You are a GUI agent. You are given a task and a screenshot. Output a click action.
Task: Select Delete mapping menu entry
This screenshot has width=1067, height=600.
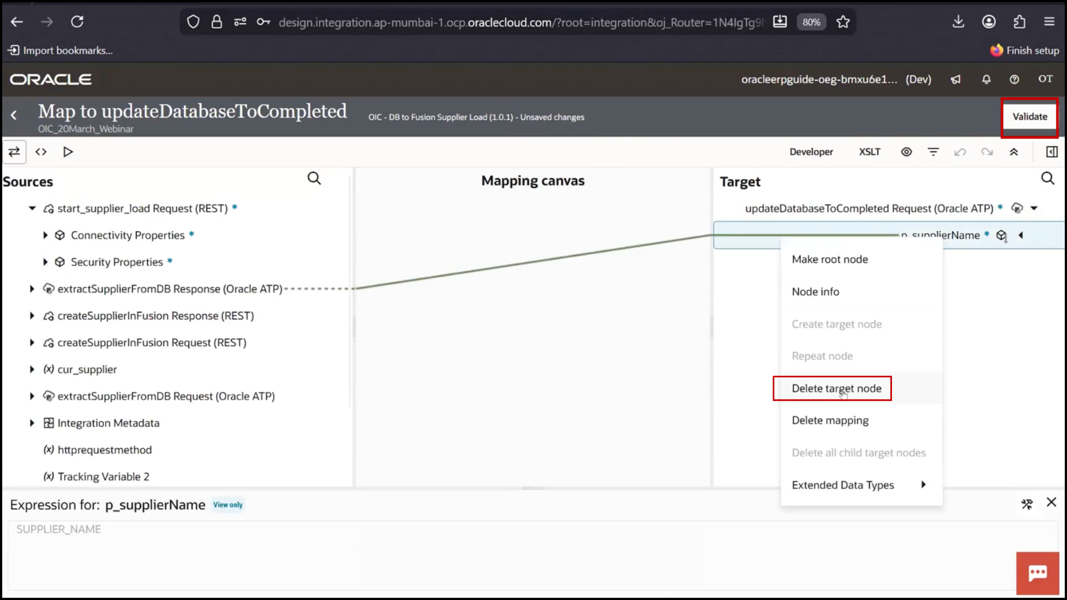point(830,421)
